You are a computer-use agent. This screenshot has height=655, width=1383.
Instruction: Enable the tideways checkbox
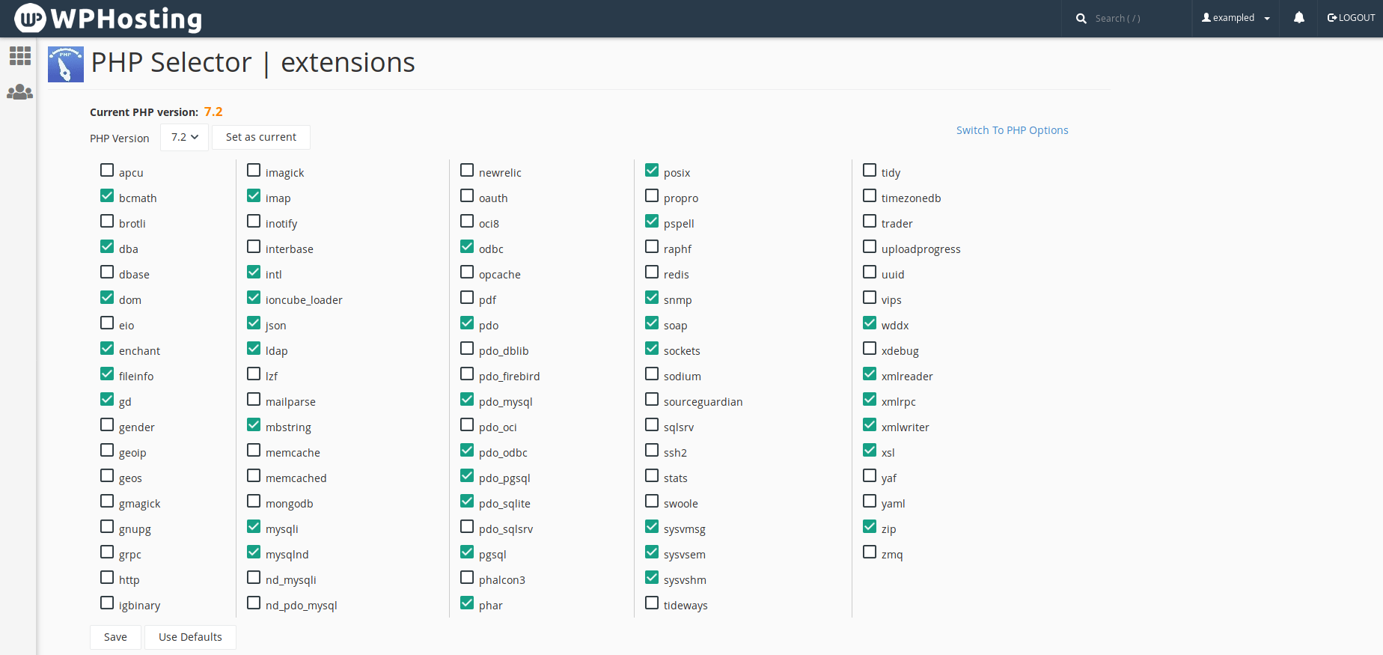tap(652, 603)
